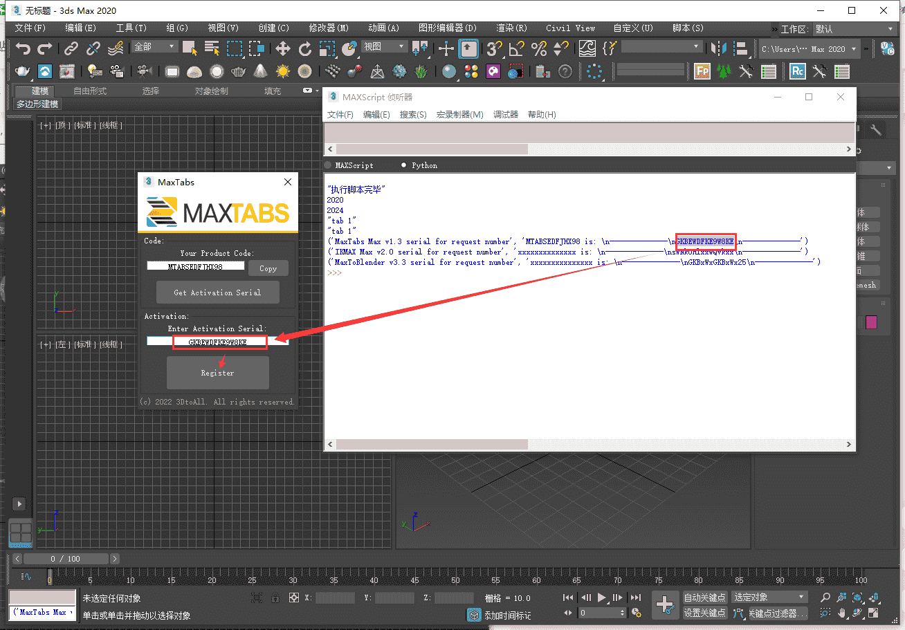Click the purple paint palette icon
Screen dimensions: 905x630
(493, 71)
